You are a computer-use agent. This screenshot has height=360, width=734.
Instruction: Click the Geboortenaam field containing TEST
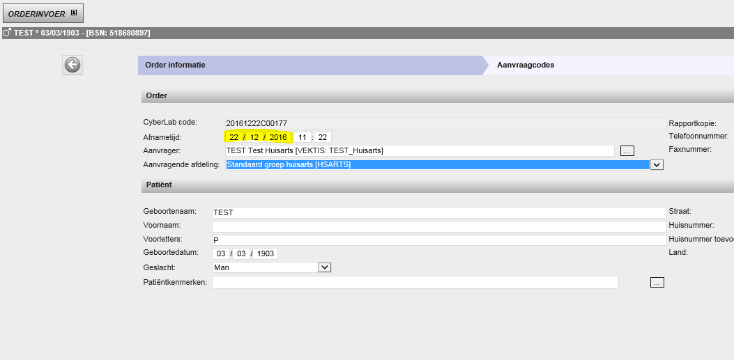(439, 212)
